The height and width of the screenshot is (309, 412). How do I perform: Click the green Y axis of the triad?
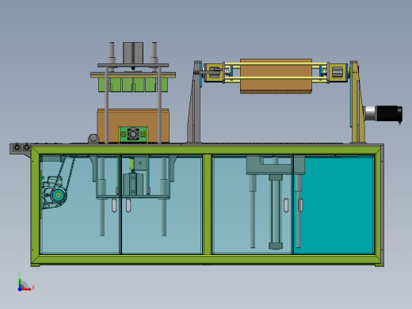coord(20,283)
